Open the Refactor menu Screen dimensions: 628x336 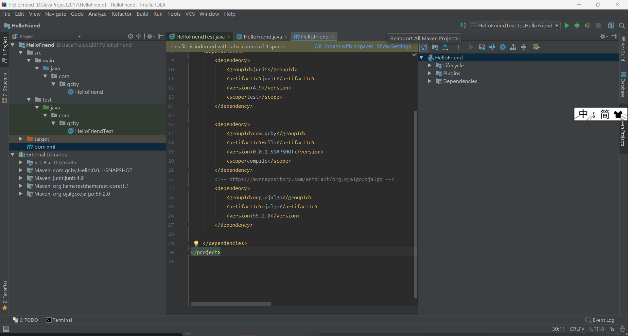121,14
